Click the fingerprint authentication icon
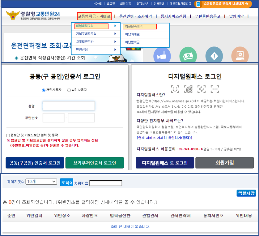The height and width of the screenshot is (236, 259). click(188, 89)
